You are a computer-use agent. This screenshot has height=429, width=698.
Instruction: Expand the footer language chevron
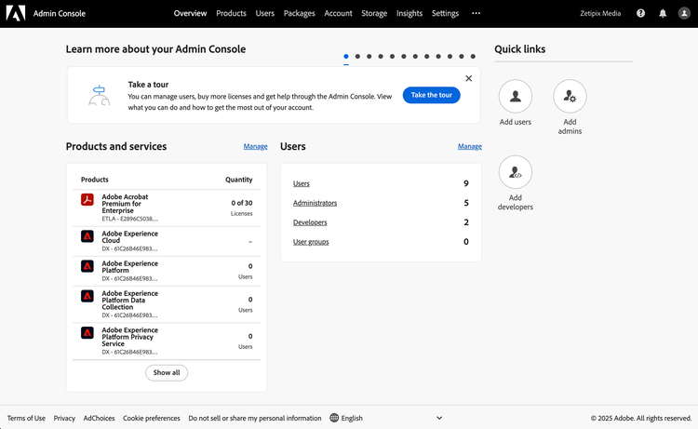[x=439, y=418]
